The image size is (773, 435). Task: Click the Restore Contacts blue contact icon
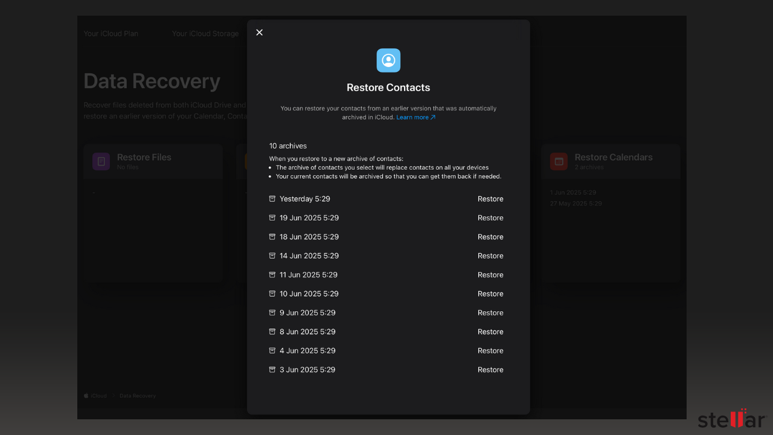point(388,60)
